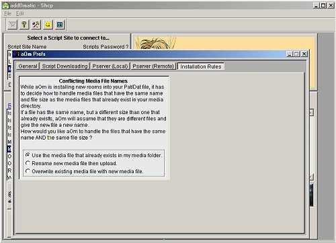Close the addOmatic main window
This screenshot has width=336, height=243.
coord(331,5)
